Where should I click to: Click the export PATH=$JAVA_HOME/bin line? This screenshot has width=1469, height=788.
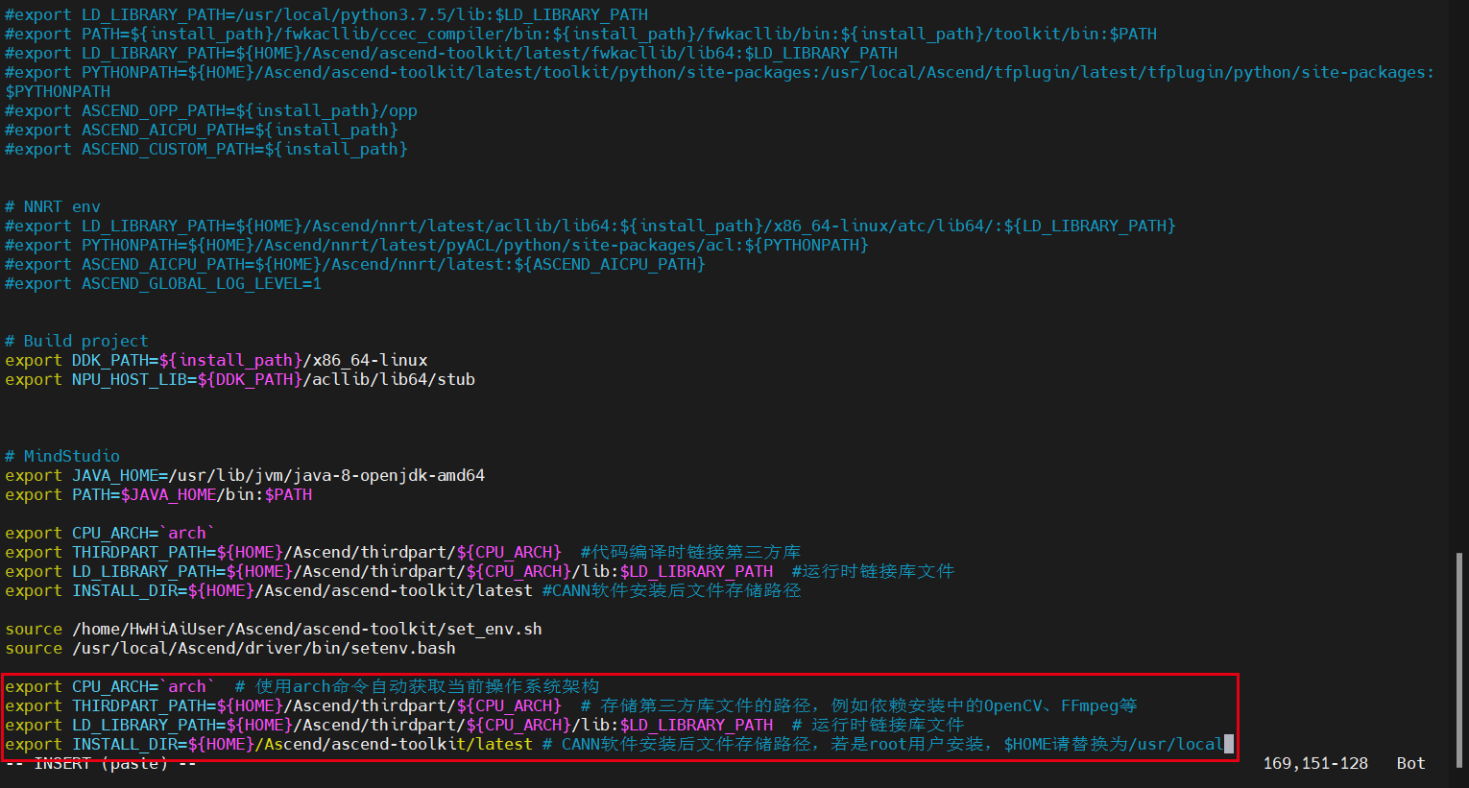coord(158,494)
